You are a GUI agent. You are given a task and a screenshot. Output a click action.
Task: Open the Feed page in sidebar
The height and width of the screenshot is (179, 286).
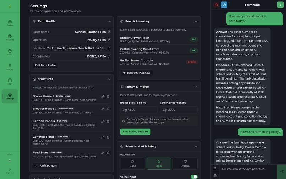pyautogui.click(x=10, y=52)
